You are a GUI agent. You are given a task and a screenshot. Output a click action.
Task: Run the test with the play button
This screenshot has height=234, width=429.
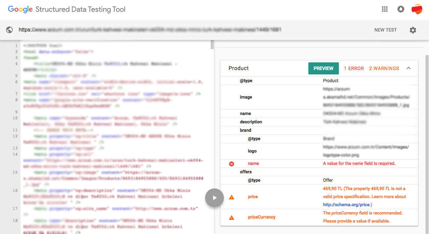(214, 198)
